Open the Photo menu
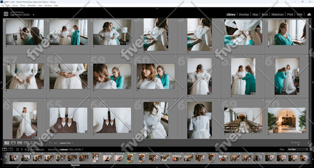Viewport: 314px width, 168px height. [23, 6]
